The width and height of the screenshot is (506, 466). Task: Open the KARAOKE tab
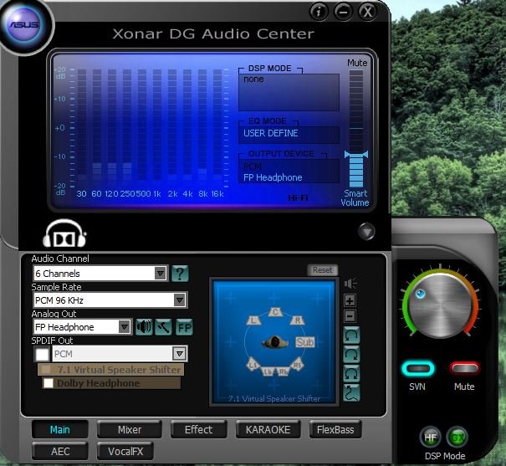pyautogui.click(x=268, y=429)
